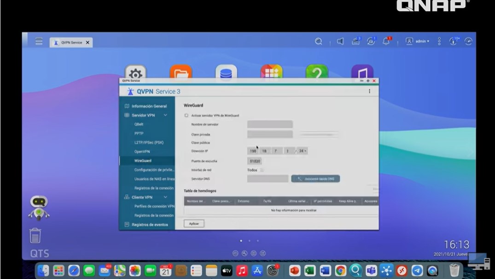495x279 pixels.
Task: Open the more options dots in QTS top bar
Action: pos(439,41)
